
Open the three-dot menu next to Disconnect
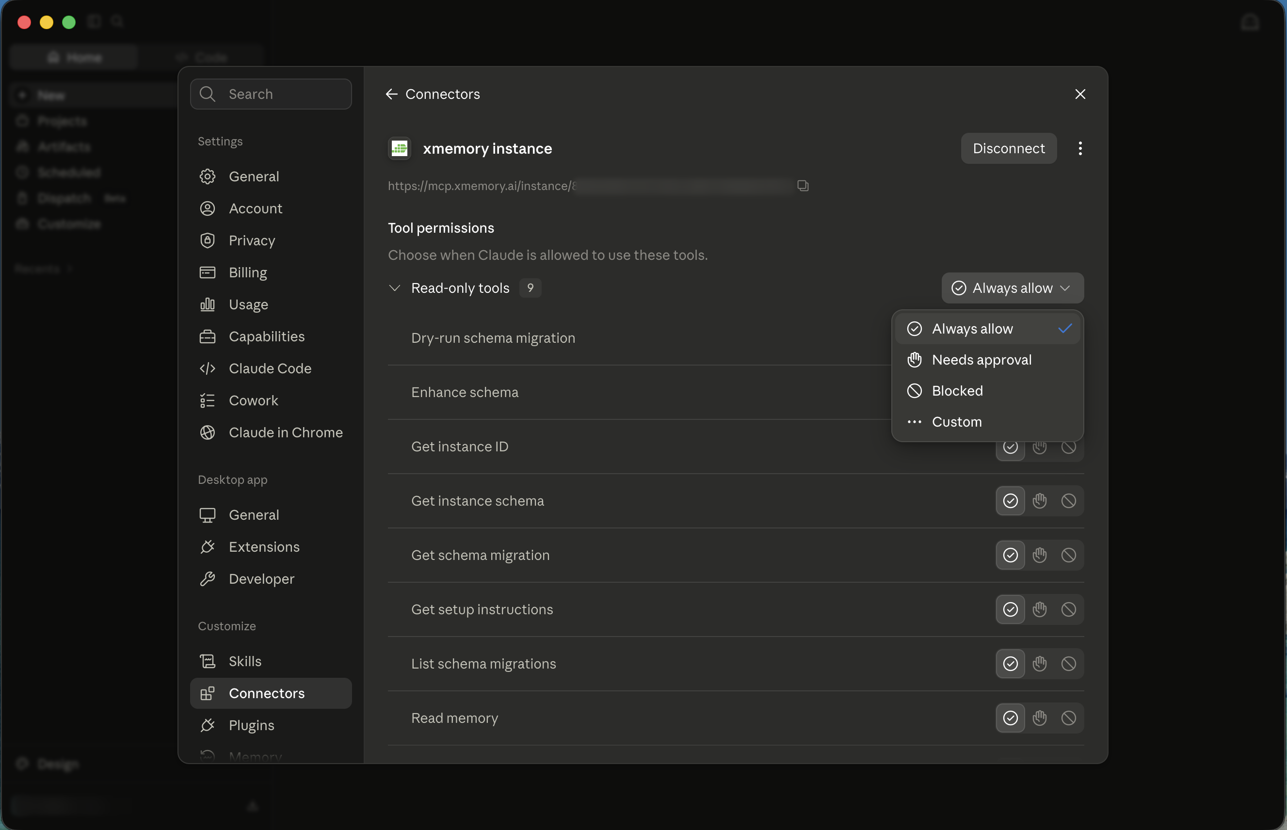pos(1080,149)
